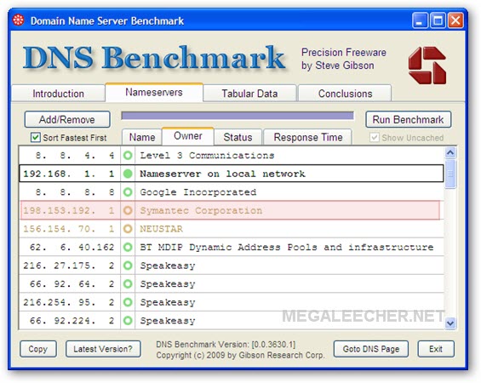Click orange circle beside NEUSTAR
The width and height of the screenshot is (481, 383).
[128, 229]
